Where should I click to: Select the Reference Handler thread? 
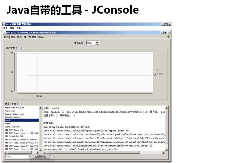coord(22,108)
